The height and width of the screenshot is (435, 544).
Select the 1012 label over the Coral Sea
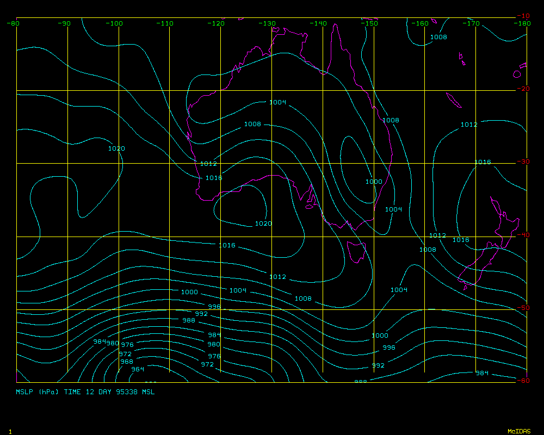469,125
